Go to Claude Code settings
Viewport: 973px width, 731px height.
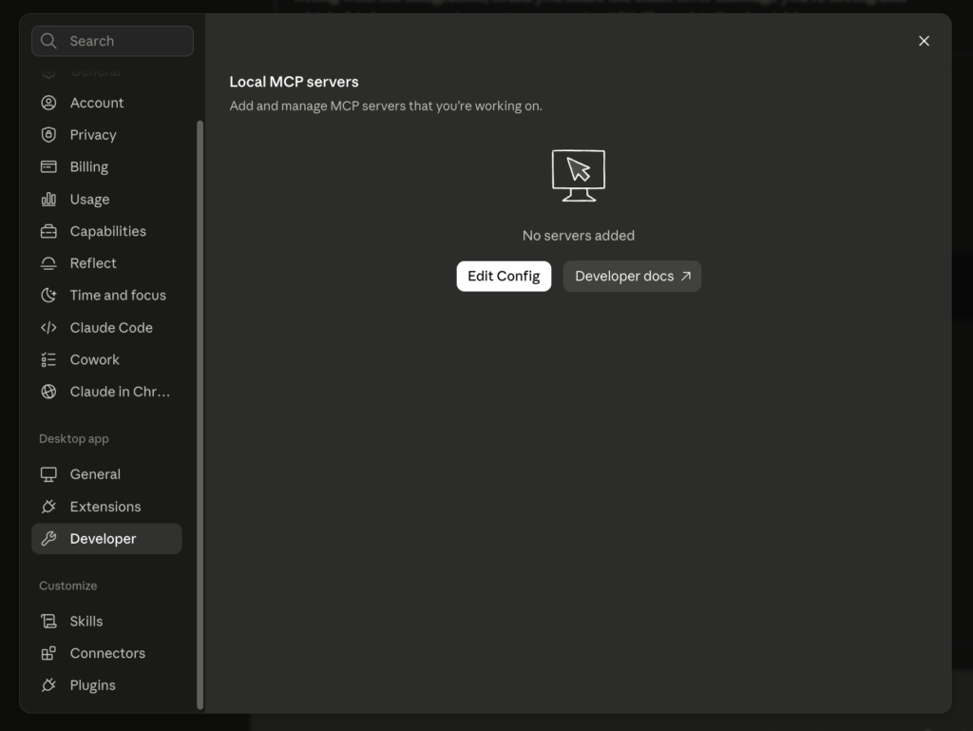[106, 328]
